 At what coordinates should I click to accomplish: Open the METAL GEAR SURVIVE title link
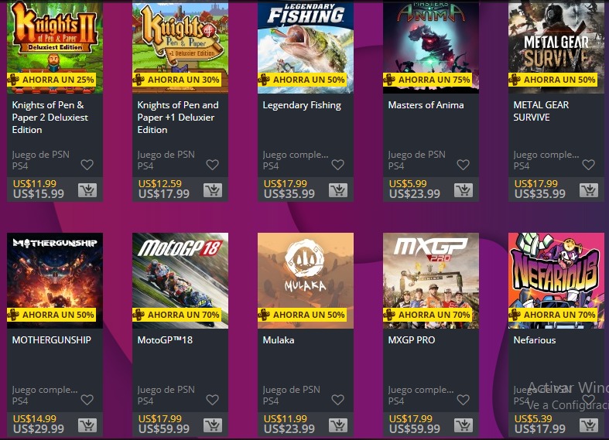(x=541, y=111)
